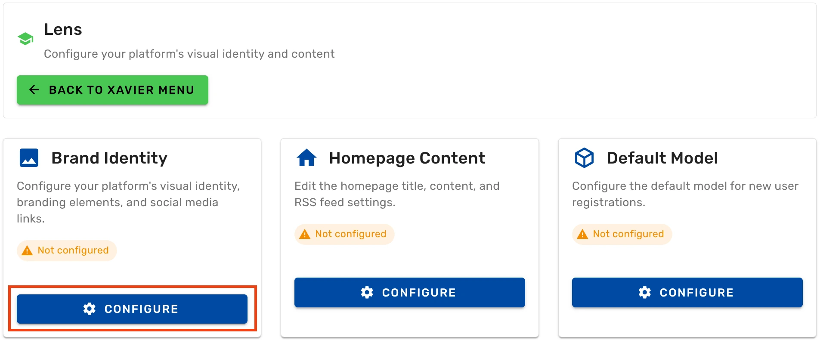The width and height of the screenshot is (820, 340).
Task: Select the Brand Identity card heading
Action: (109, 158)
